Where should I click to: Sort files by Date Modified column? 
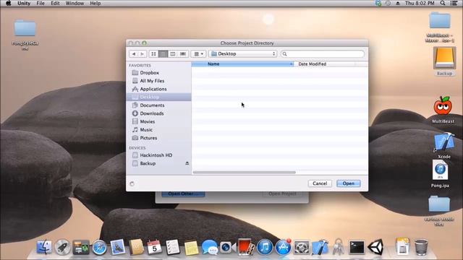click(x=325, y=64)
